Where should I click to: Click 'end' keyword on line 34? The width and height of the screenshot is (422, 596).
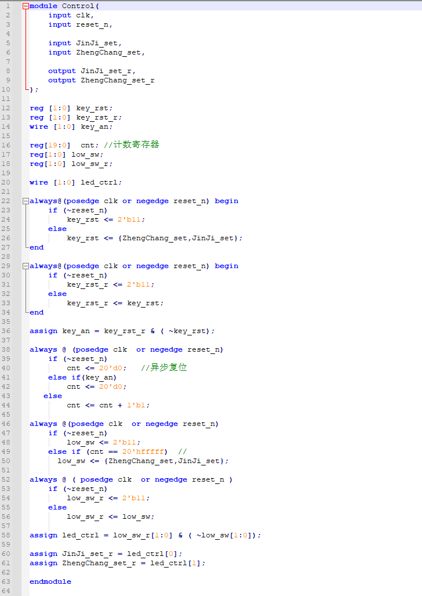37,312
